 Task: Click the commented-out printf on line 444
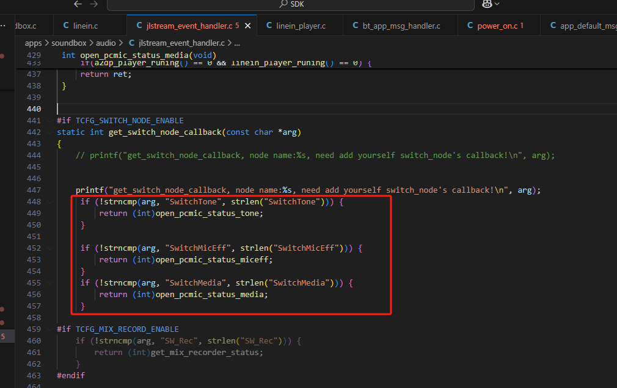(315, 156)
